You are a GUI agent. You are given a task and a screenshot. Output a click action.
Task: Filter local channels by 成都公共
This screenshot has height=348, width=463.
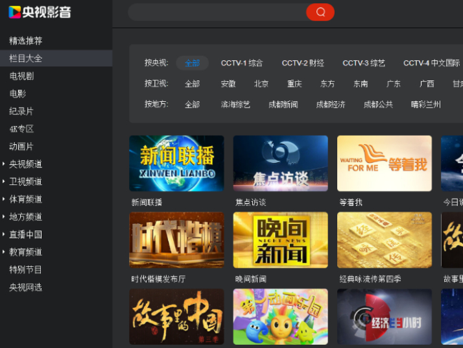[378, 105]
